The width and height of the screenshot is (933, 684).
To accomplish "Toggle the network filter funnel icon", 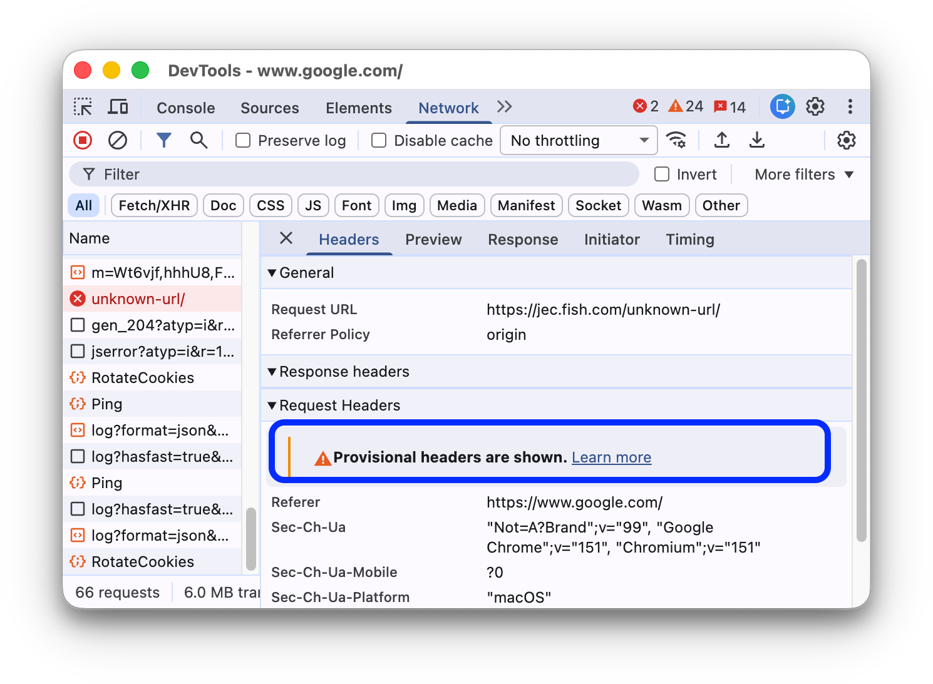I will (x=164, y=140).
